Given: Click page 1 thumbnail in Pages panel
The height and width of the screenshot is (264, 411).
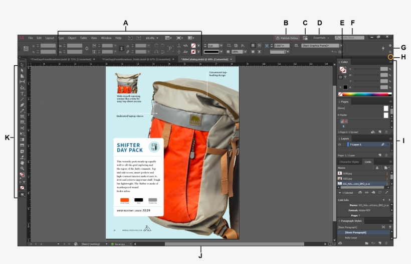Looking at the screenshot, I should [x=344, y=121].
